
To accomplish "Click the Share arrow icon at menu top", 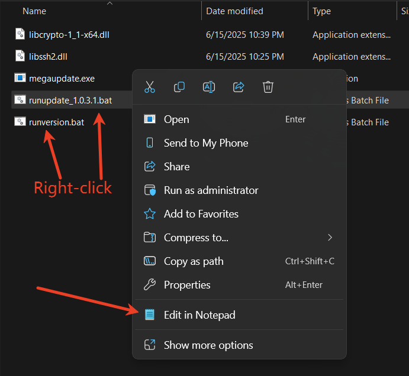I will coord(239,87).
